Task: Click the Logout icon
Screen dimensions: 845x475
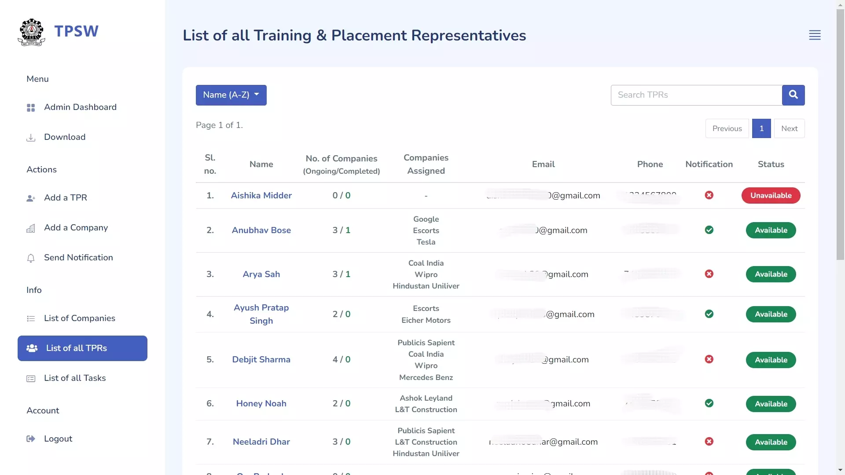Action: click(31, 438)
